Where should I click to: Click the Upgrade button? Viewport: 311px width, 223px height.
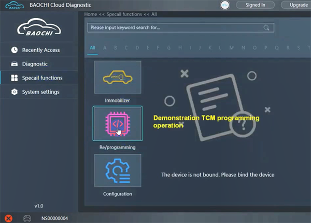[x=296, y=5]
